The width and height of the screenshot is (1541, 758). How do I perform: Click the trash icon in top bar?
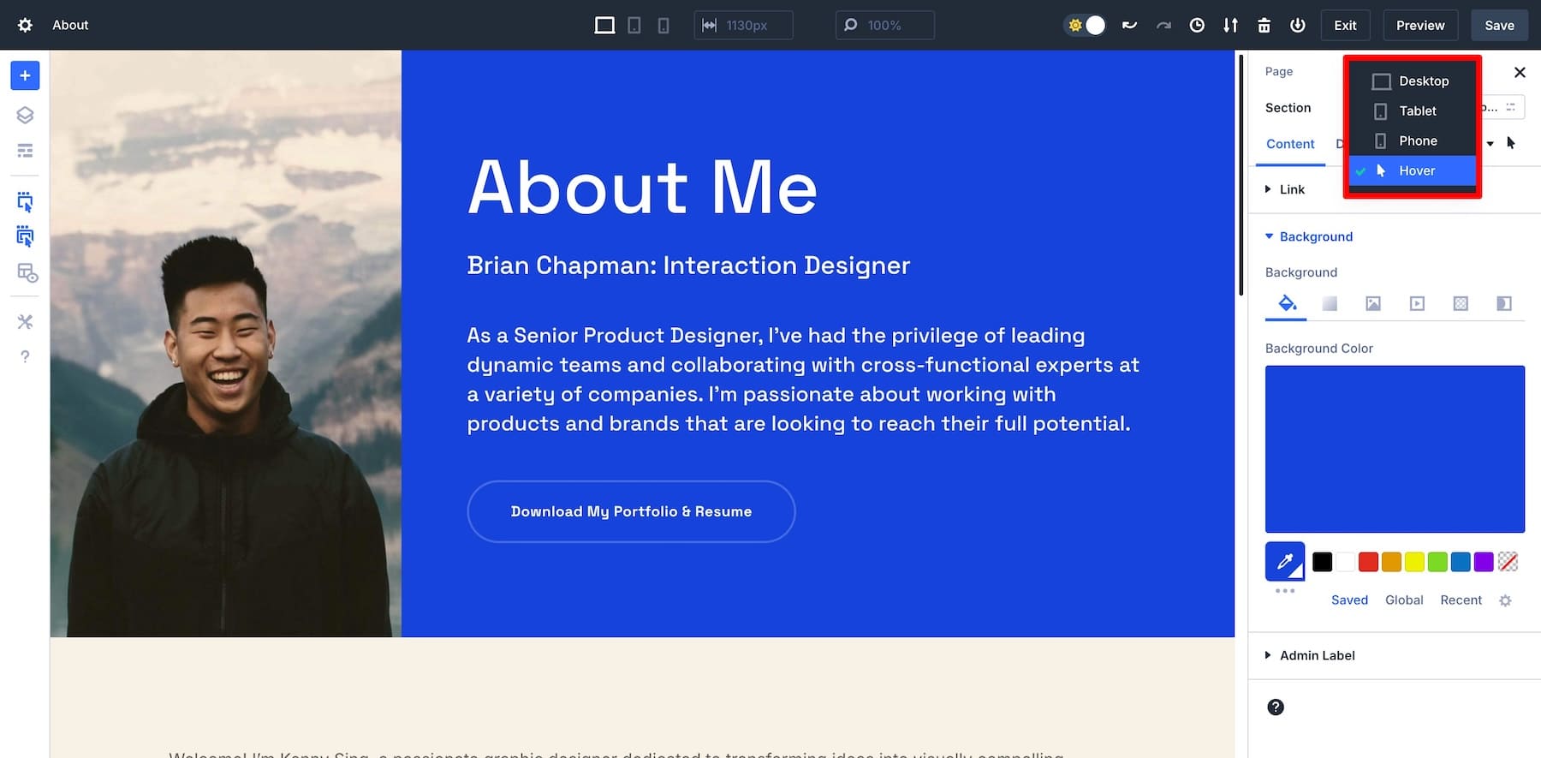[x=1264, y=26]
